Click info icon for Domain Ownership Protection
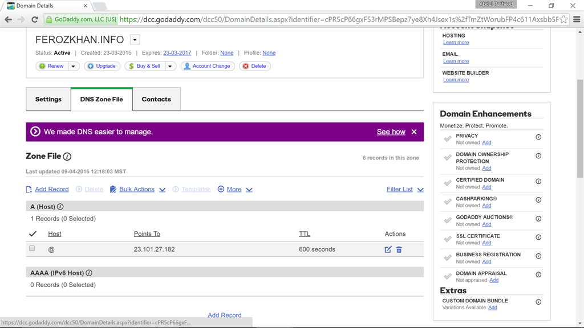Viewport: 584px width, 328px height. tap(538, 156)
